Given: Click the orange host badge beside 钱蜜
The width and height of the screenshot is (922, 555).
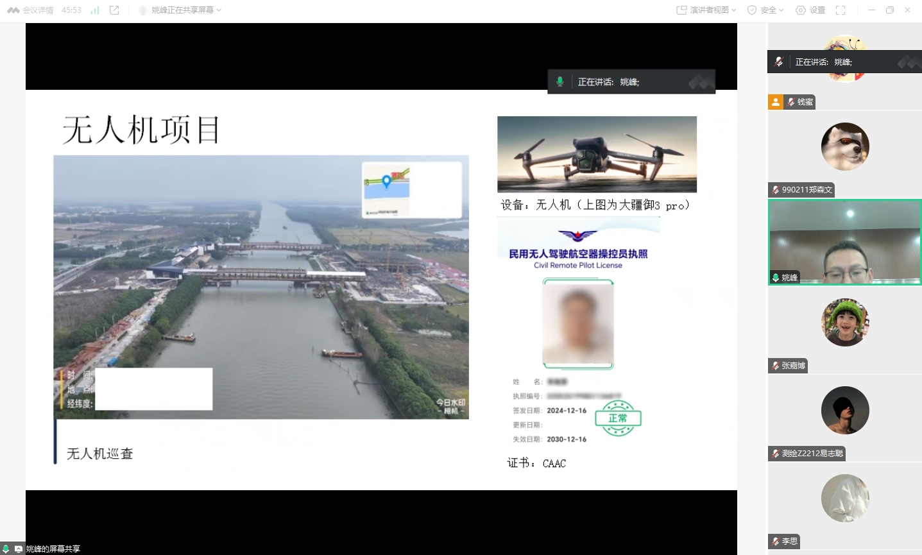Looking at the screenshot, I should 776,102.
